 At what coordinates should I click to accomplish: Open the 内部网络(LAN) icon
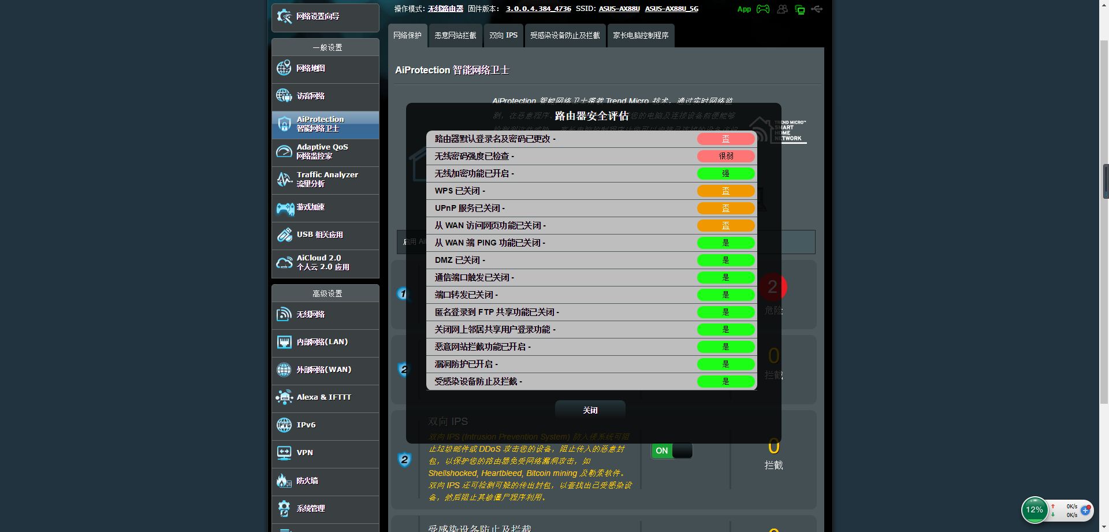coord(284,342)
